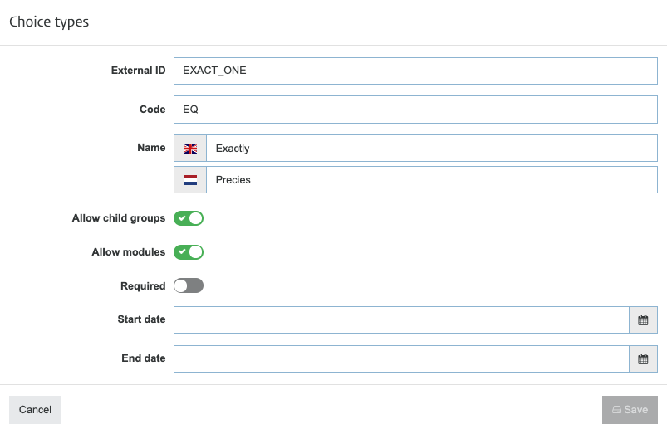Click the 'Allow modules' label
667x434 pixels.
[129, 252]
